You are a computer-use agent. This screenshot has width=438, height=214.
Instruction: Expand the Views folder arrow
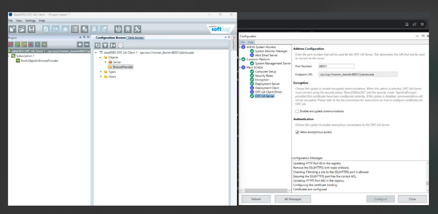coord(101,77)
